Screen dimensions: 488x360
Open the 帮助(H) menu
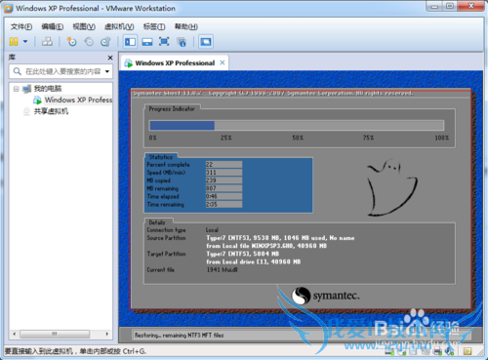coord(186,26)
